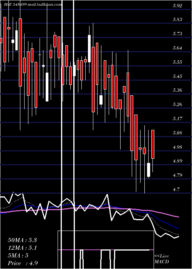
Task: Click the 4.79 price axis label
Action: [177, 175]
